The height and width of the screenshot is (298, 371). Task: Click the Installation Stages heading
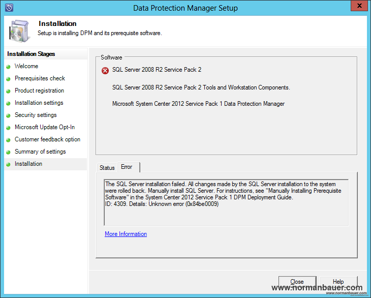click(x=31, y=54)
